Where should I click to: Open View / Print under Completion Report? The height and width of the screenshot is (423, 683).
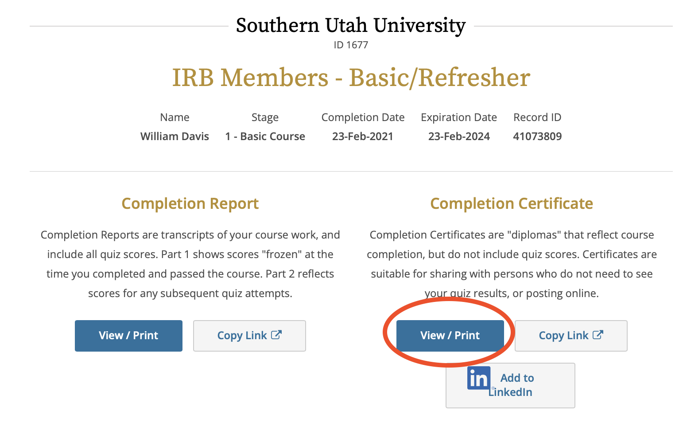(128, 336)
